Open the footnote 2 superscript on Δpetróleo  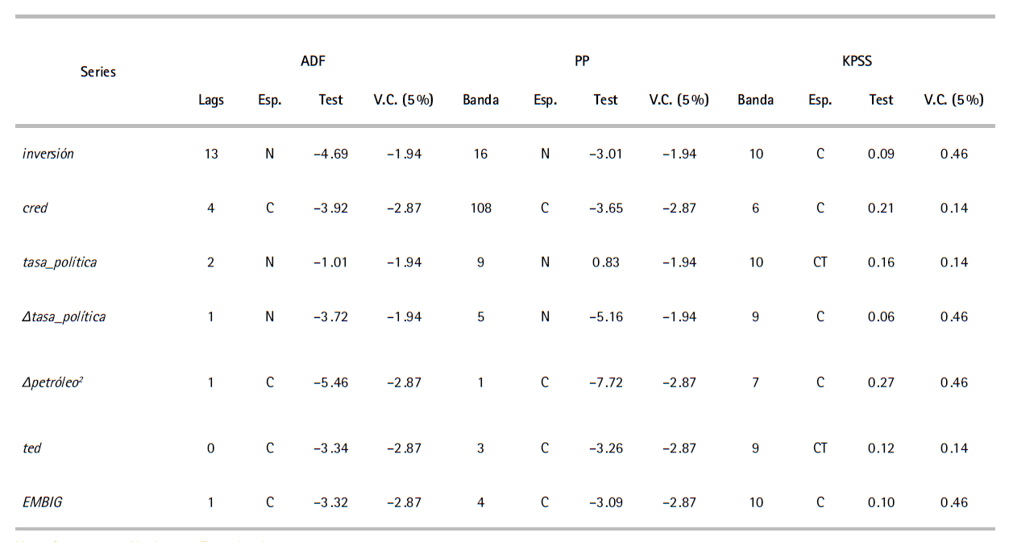coord(81,378)
